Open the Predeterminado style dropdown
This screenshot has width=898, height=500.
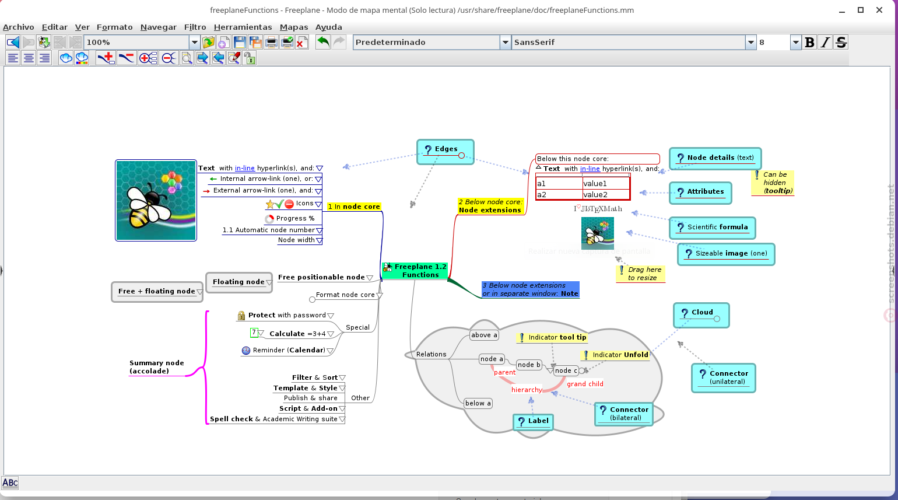click(x=506, y=42)
